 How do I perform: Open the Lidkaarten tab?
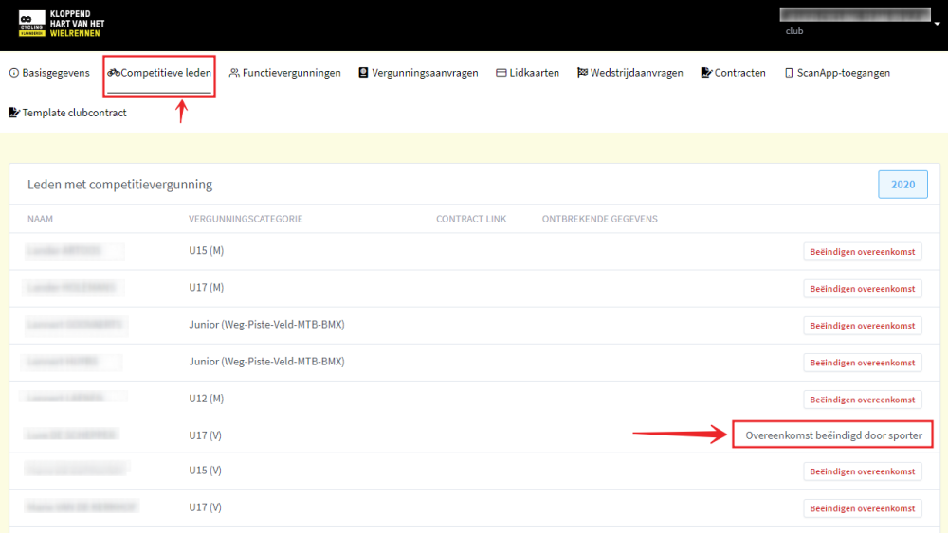[528, 73]
